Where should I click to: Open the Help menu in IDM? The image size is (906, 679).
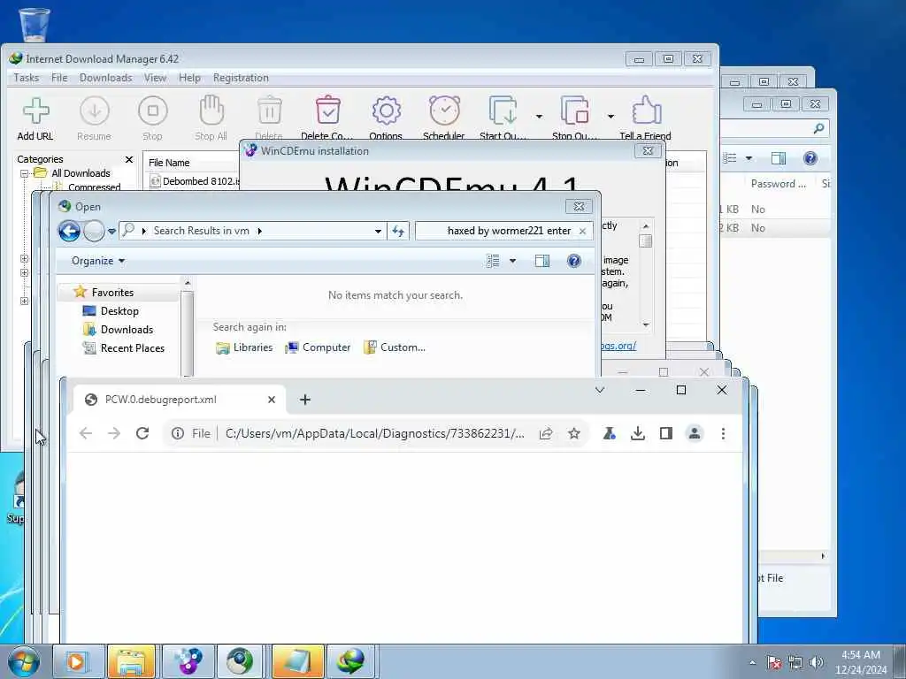coord(189,78)
